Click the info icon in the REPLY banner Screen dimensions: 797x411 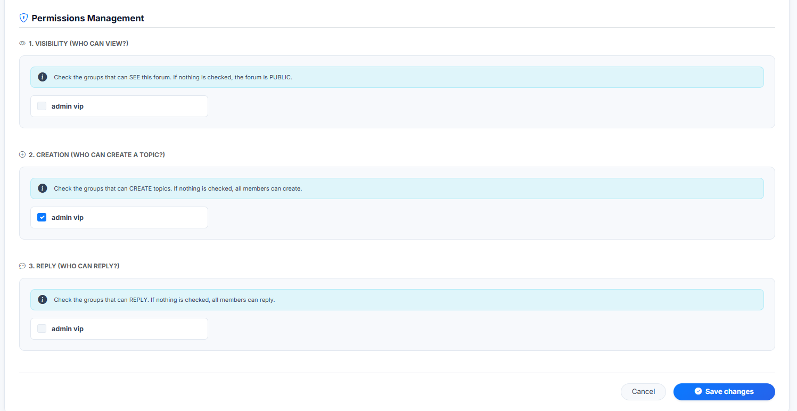(x=43, y=299)
